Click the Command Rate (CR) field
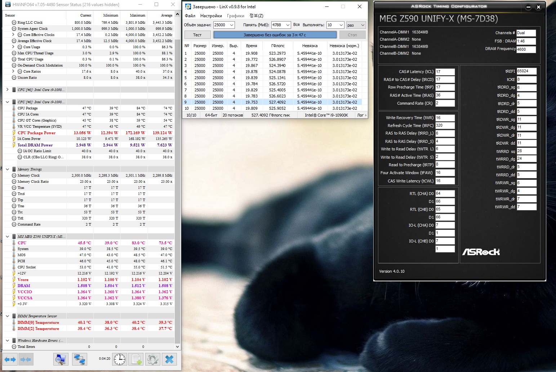556x372 pixels. pos(445,103)
